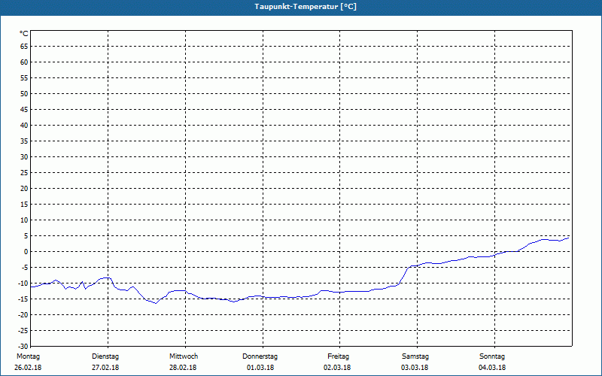Click the date 01.03.18
The image size is (602, 376).
260,368
